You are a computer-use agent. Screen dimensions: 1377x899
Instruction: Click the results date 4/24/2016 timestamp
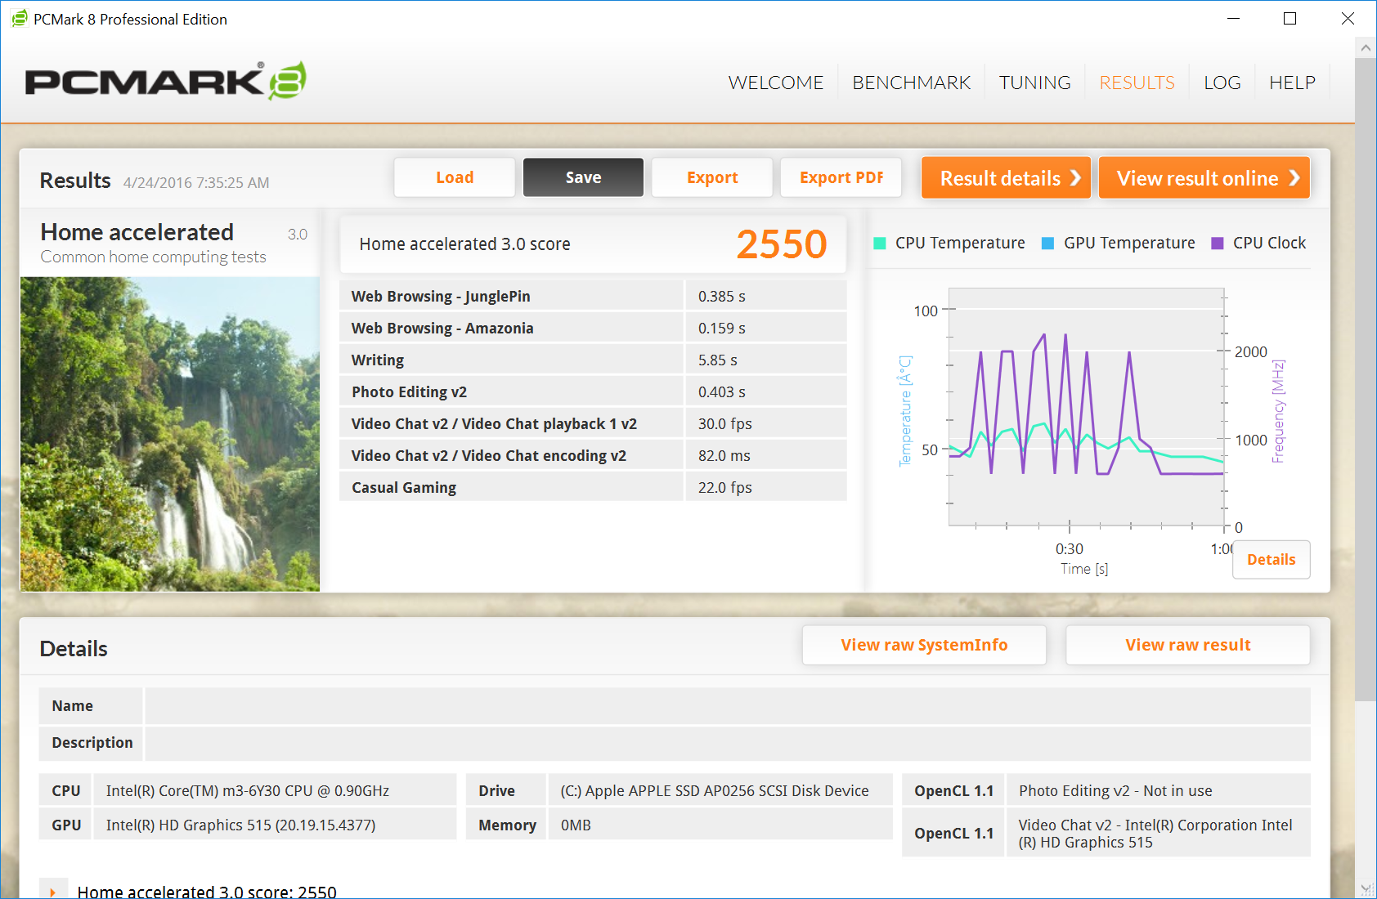(x=196, y=183)
